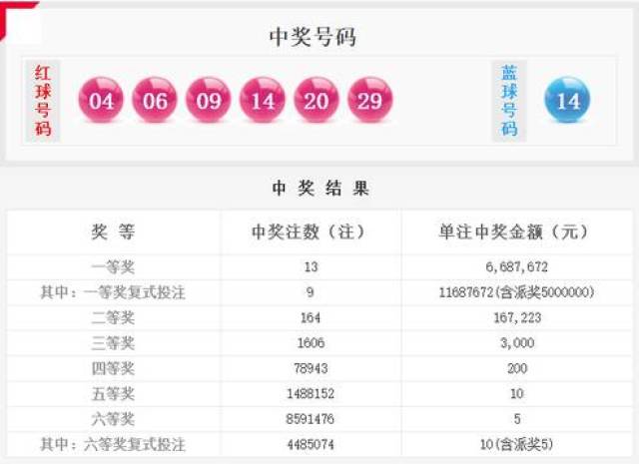Click second prize count 164
This screenshot has width=639, height=464.
pos(311,317)
